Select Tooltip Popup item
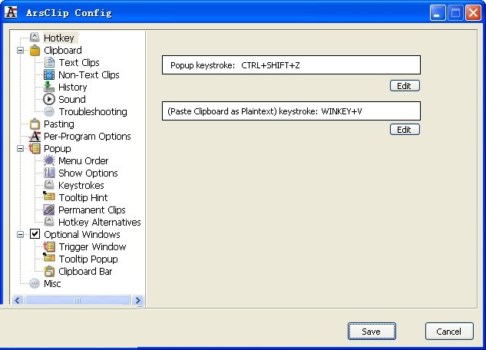 coord(88,259)
